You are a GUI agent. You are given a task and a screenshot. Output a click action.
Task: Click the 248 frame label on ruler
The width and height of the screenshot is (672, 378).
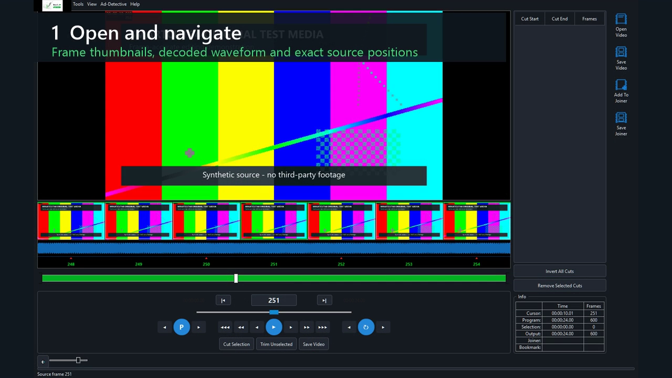coord(71,264)
